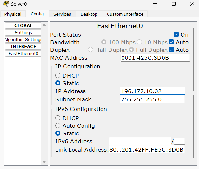Image resolution: width=199 pixels, height=169 pixels.
Task: Open the Desktop tab
Action: pyautogui.click(x=89, y=14)
